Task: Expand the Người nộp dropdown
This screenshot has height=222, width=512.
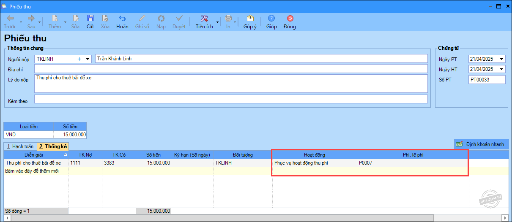Action: click(x=88, y=59)
